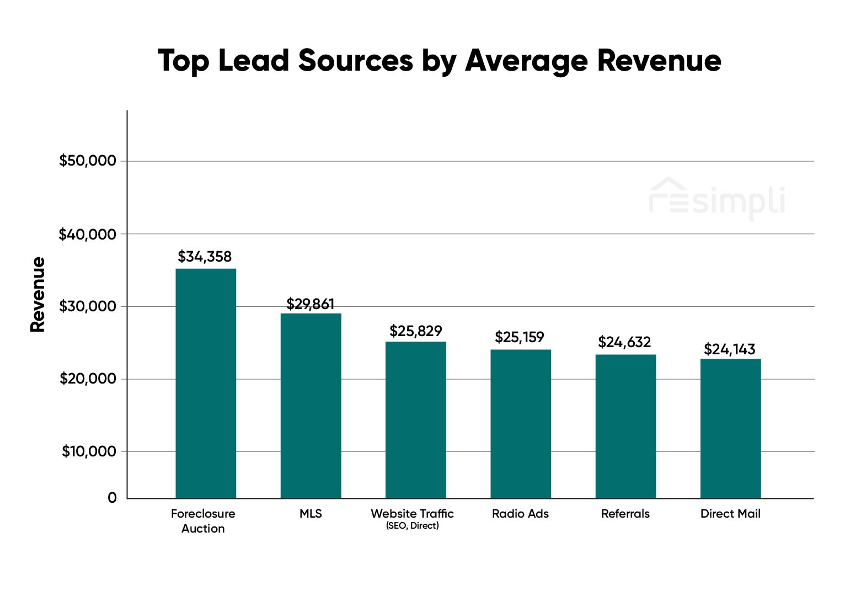Click the '$25,829' value label
The image size is (861, 596).
coord(416,331)
